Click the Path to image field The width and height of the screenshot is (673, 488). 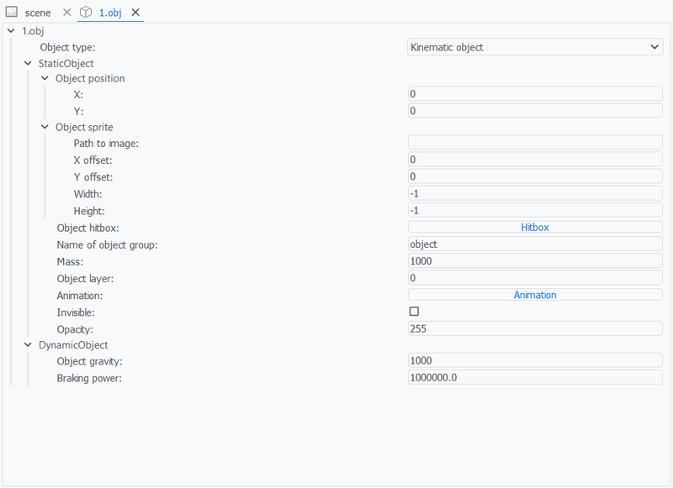[535, 143]
